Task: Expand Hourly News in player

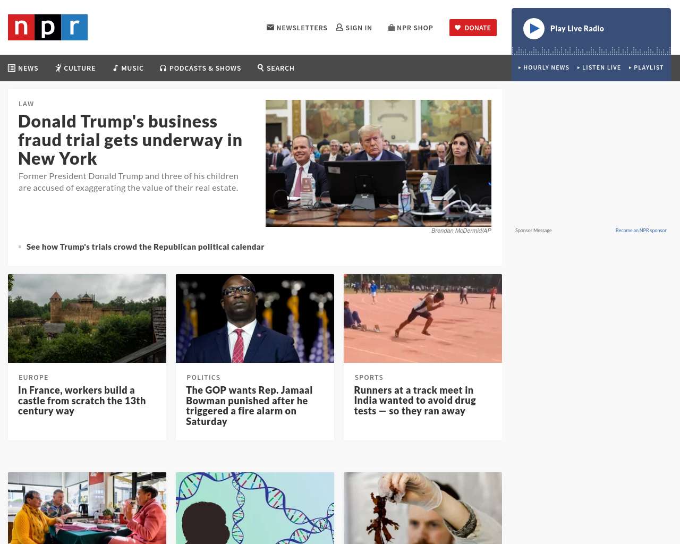Action: click(x=544, y=67)
